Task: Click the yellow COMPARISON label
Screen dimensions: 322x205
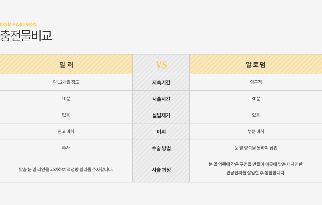Action: [18, 24]
